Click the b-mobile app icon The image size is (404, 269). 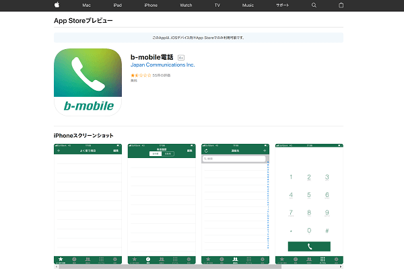(x=88, y=82)
